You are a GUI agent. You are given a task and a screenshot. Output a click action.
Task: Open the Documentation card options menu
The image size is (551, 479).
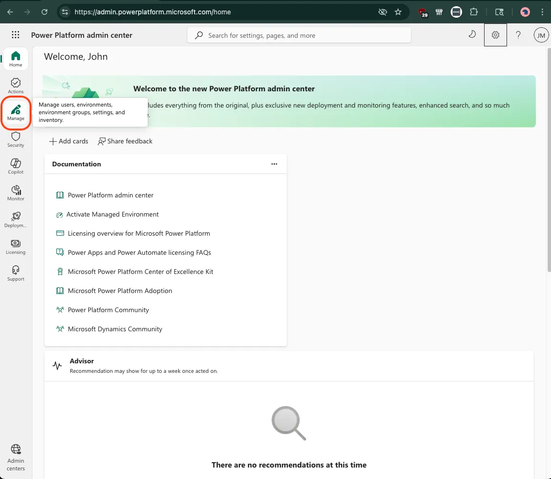(x=274, y=163)
